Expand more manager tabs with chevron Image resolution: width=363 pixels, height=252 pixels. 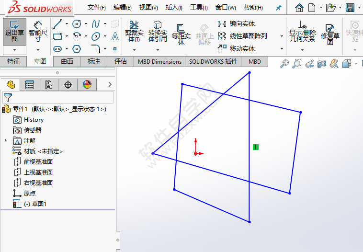point(110,84)
